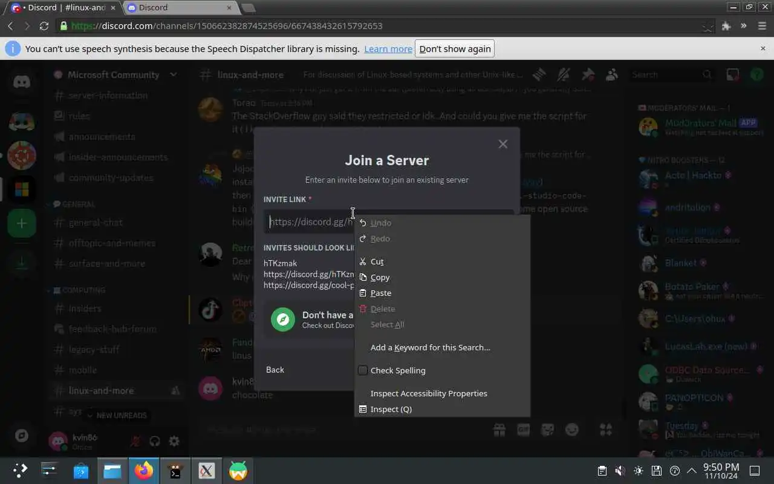Viewport: 774px width, 484px height.
Task: Click the Add a Server plus icon
Action: [22, 224]
